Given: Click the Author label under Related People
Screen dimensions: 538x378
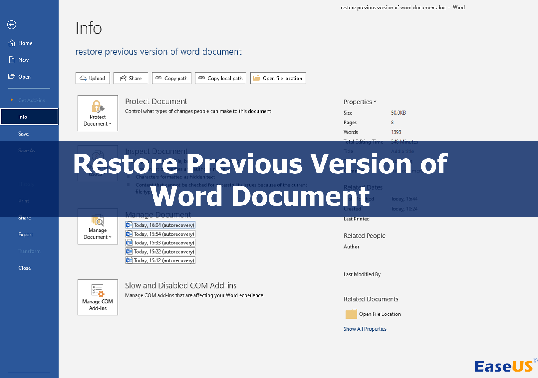Looking at the screenshot, I should (x=351, y=247).
